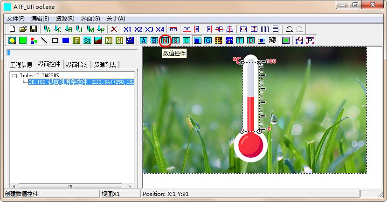Click the landscape image icon

pyautogui.click(x=98, y=40)
